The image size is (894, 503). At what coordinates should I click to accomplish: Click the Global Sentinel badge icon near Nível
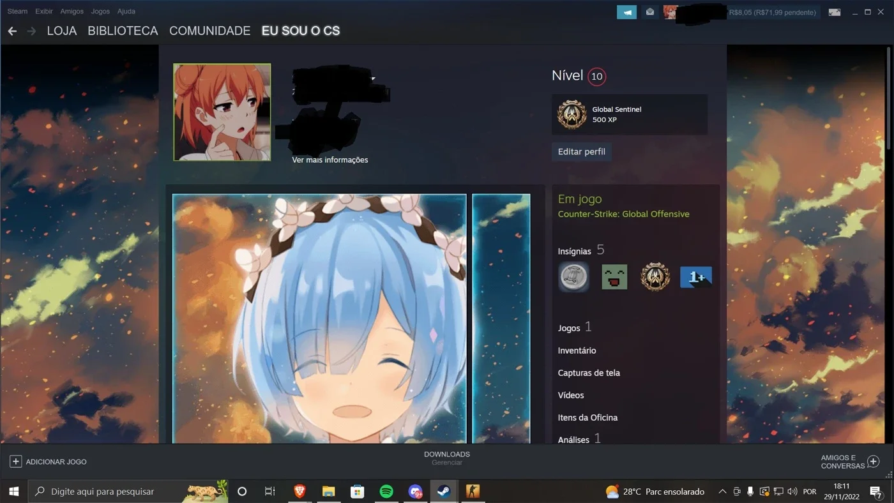click(572, 114)
